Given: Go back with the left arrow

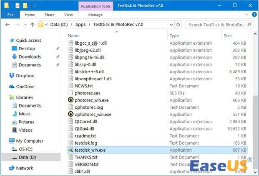Looking at the screenshot, I should point(8,25).
